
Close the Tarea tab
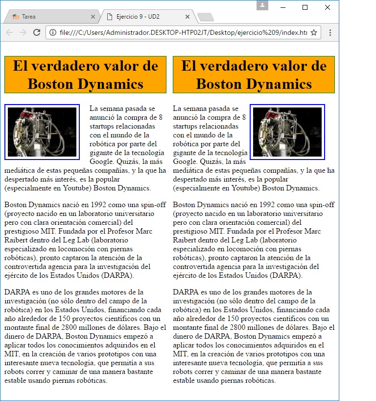[x=93, y=17]
